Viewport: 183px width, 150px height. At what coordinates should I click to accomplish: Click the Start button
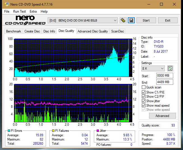(x=146, y=20)
